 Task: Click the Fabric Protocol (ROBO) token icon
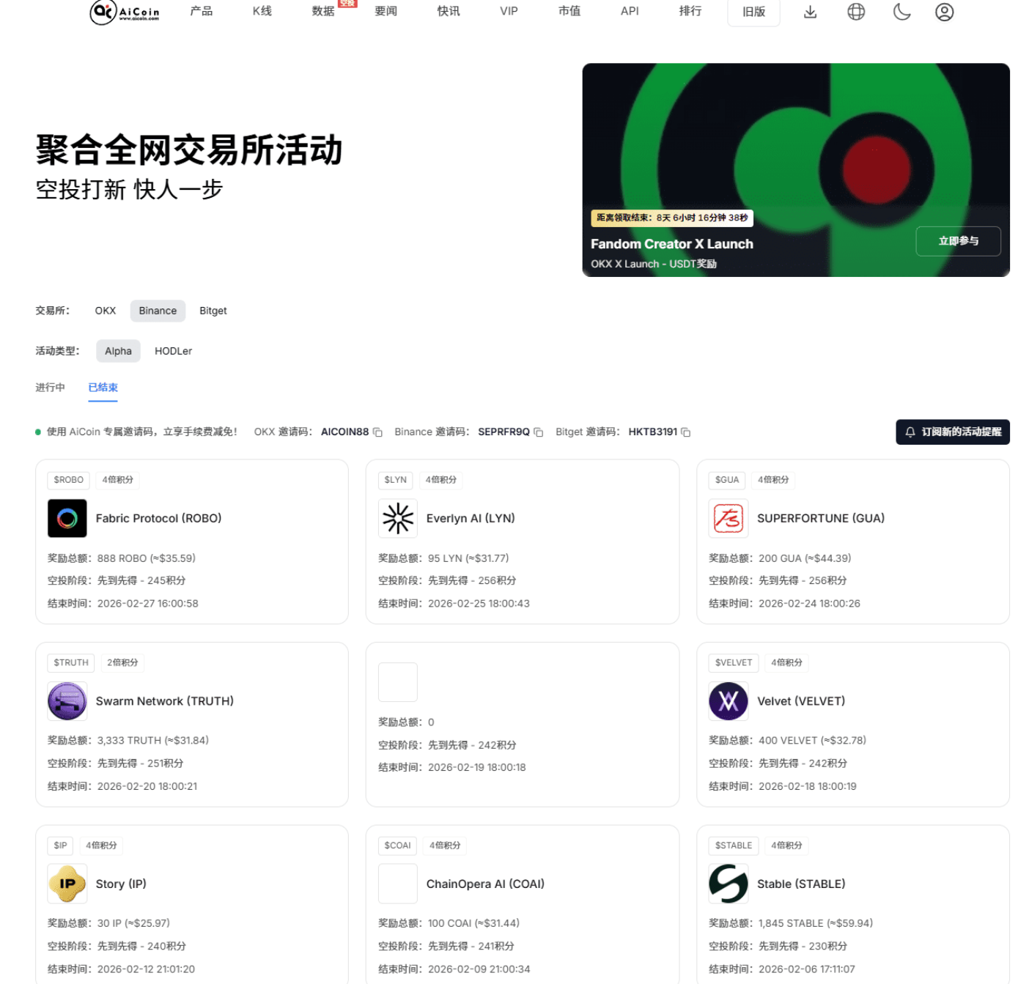[67, 518]
